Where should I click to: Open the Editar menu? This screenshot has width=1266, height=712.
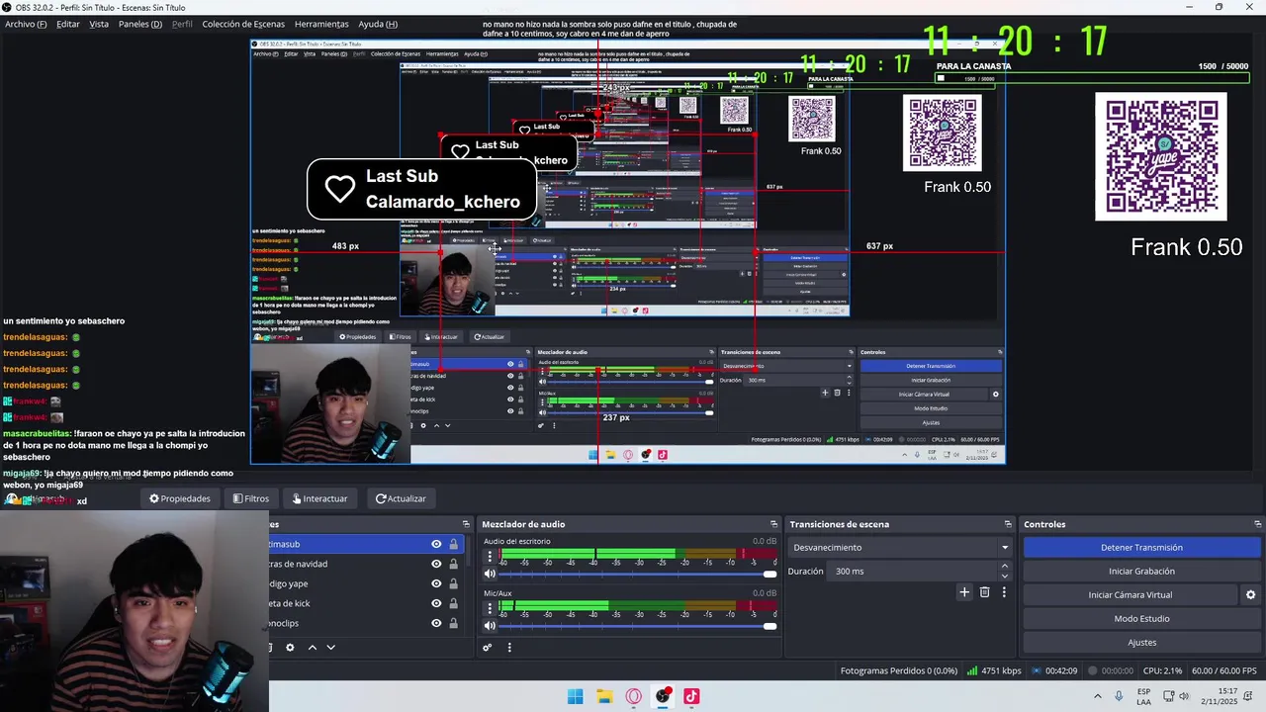68,24
